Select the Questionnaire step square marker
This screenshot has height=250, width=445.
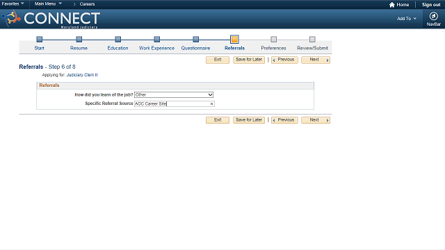tap(195, 39)
